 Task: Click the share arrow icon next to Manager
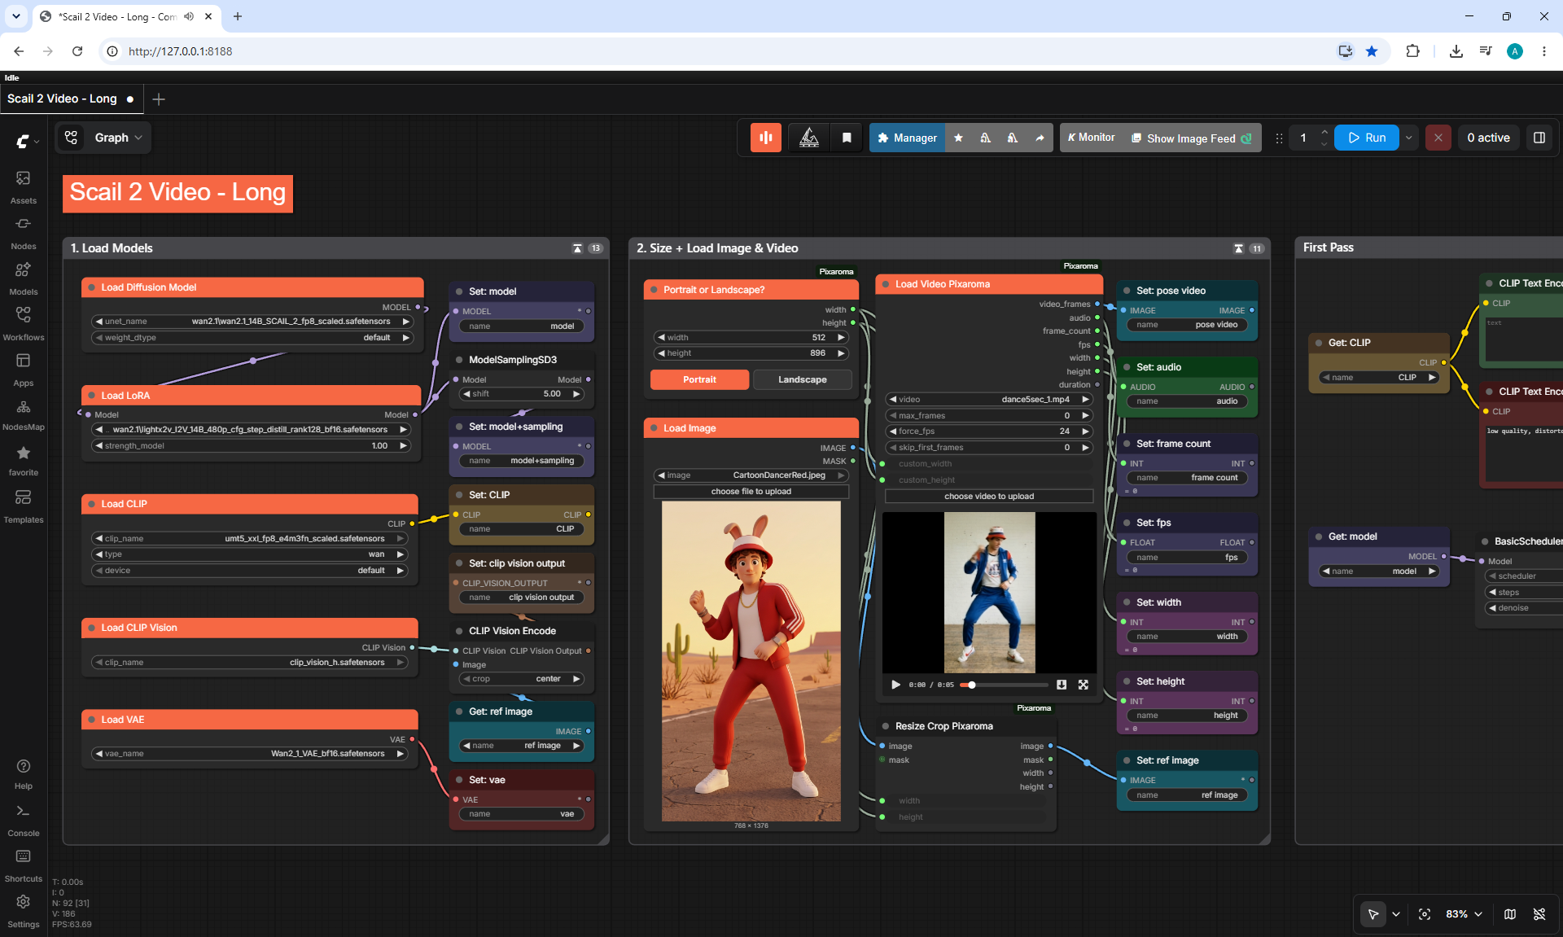[x=1040, y=138]
